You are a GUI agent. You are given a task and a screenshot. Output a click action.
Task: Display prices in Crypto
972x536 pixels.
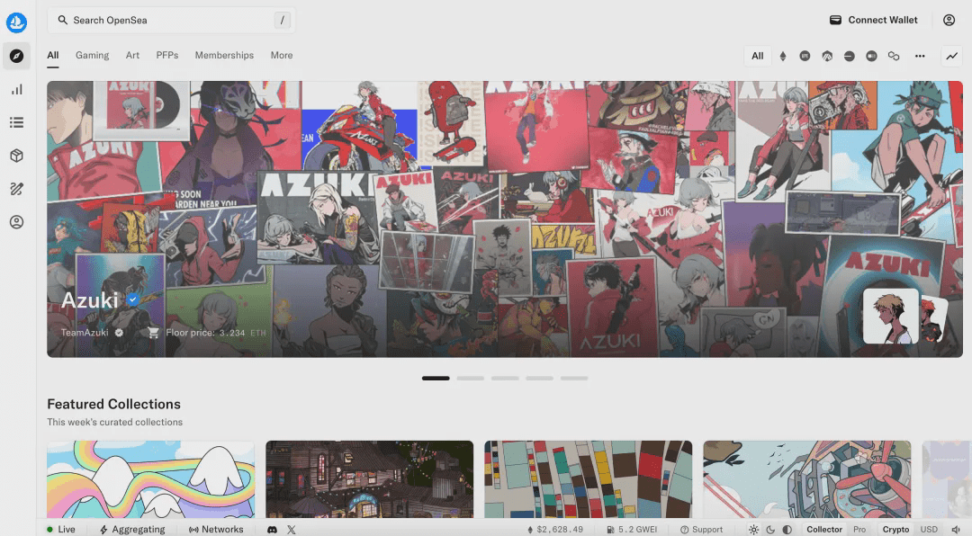[895, 529]
